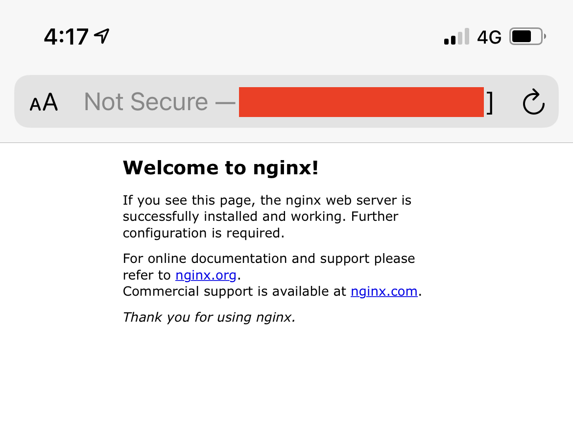Click the Welcome to nginx! heading

(221, 168)
